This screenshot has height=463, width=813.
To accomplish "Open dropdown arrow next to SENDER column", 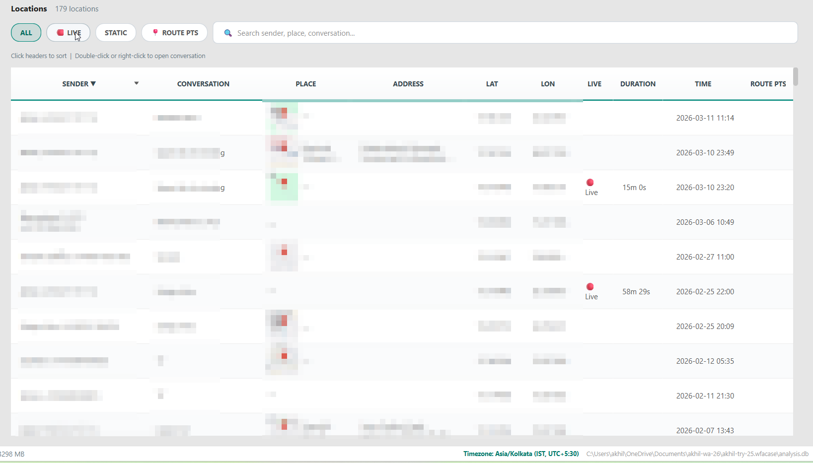I will [136, 83].
